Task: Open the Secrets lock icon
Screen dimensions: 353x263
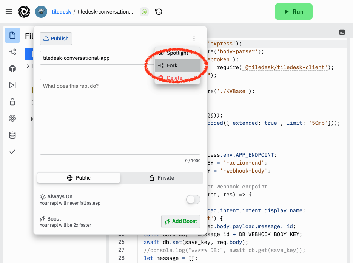Action: point(12,102)
